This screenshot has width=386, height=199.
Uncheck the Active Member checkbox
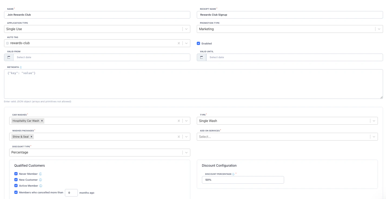(16, 186)
